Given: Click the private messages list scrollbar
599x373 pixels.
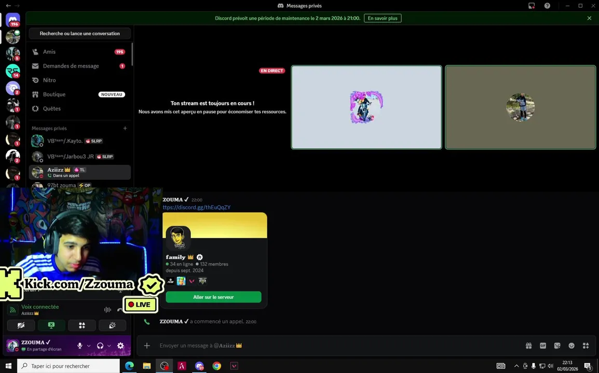Looking at the screenshot, I should point(132,53).
